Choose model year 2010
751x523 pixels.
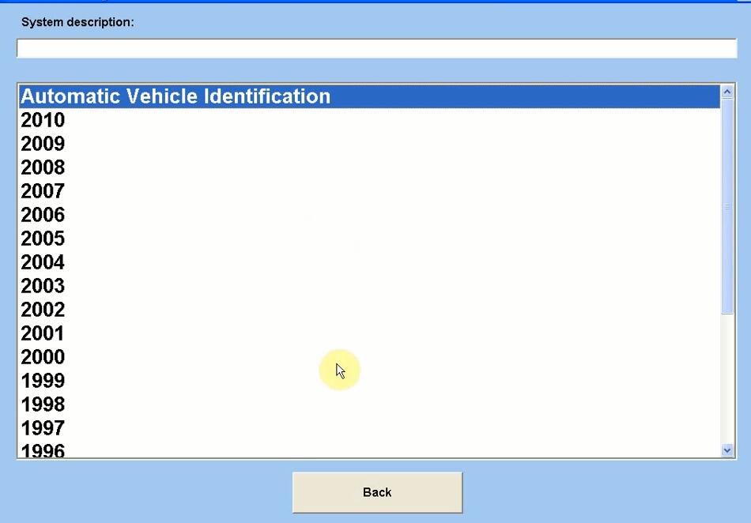(x=369, y=120)
